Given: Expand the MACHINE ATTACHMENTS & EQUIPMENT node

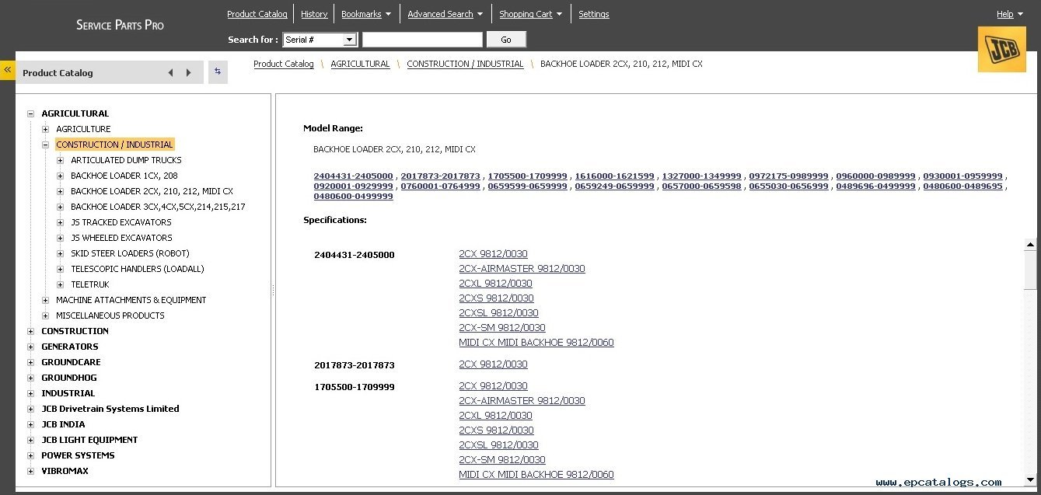Looking at the screenshot, I should click(46, 300).
